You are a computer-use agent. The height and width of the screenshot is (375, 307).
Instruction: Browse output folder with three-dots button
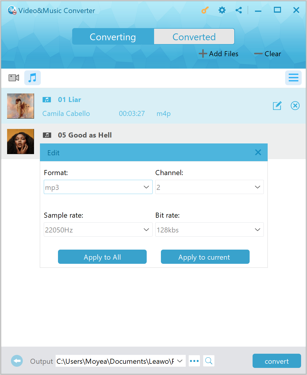[194, 361]
